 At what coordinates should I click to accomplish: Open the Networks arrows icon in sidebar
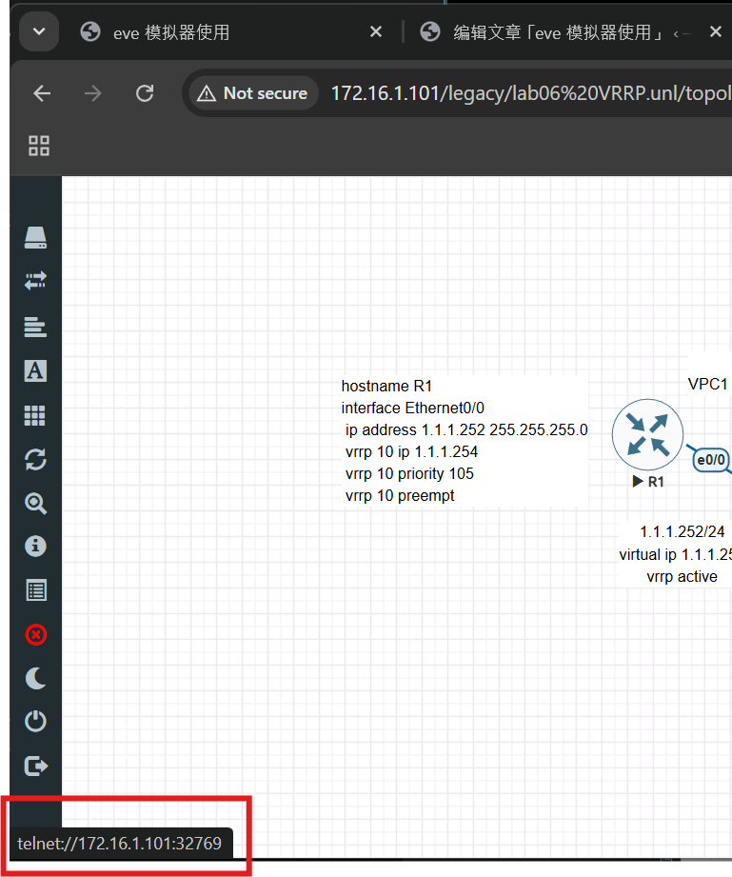click(35, 281)
